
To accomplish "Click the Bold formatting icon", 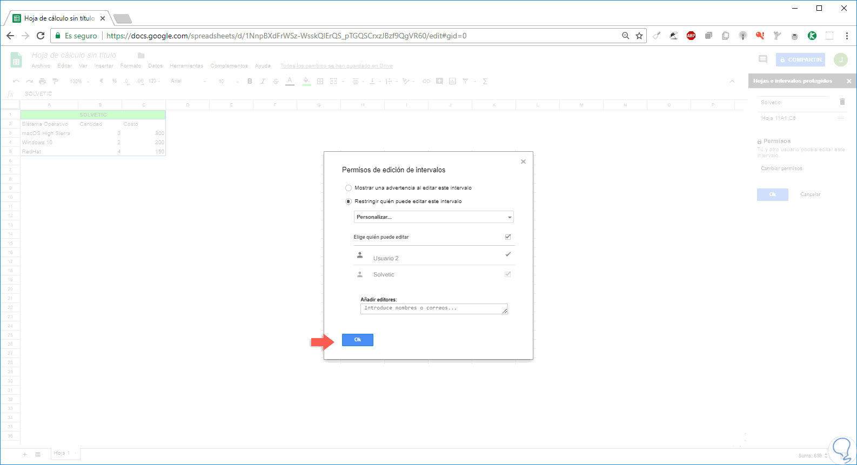I will click(x=250, y=82).
